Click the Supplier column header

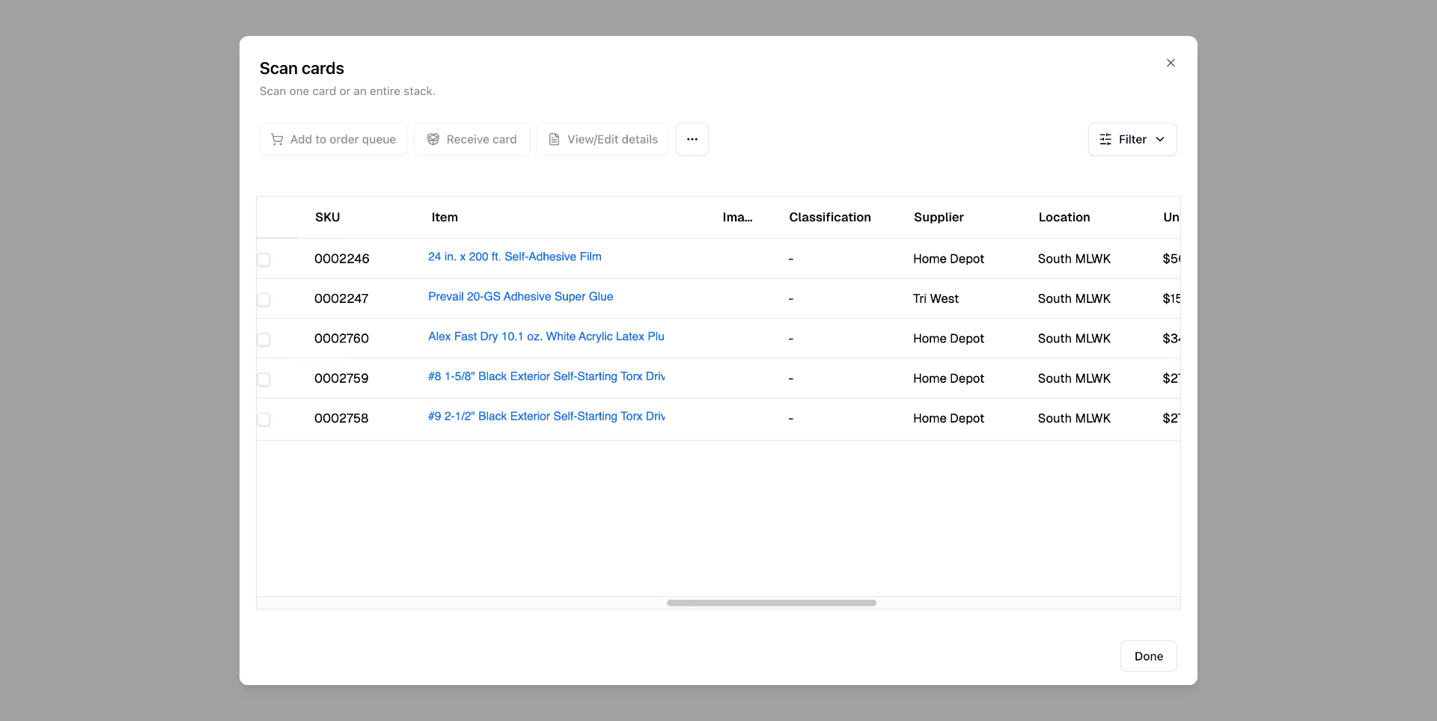(939, 217)
